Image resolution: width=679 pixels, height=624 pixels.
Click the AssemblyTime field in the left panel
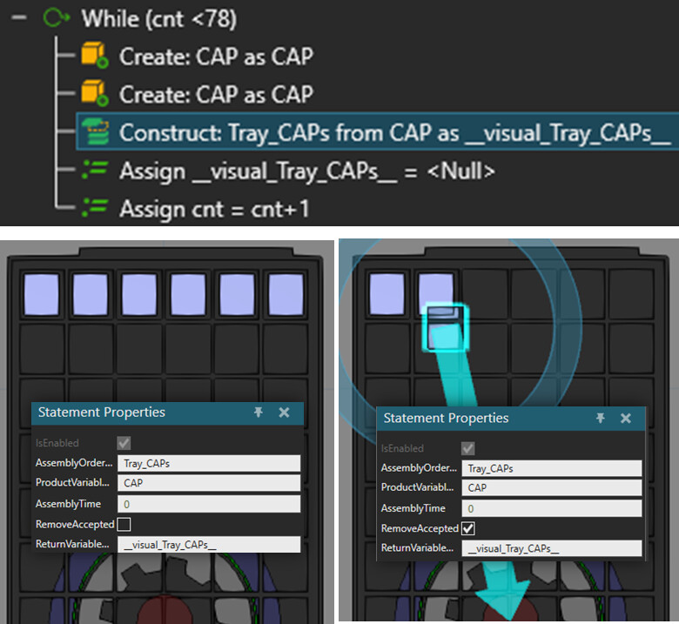(x=208, y=504)
